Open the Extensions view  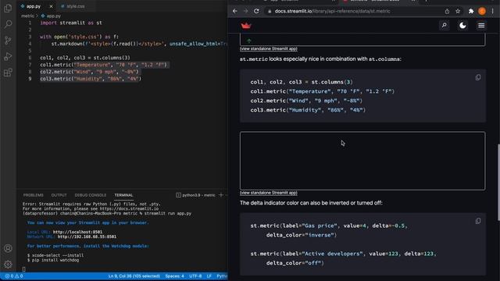pos(8,73)
